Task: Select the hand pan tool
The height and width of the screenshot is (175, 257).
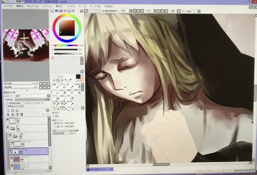Action: coord(66,80)
